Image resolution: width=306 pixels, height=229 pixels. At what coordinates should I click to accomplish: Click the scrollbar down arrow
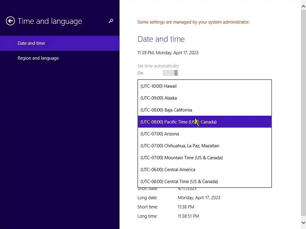coord(303,222)
